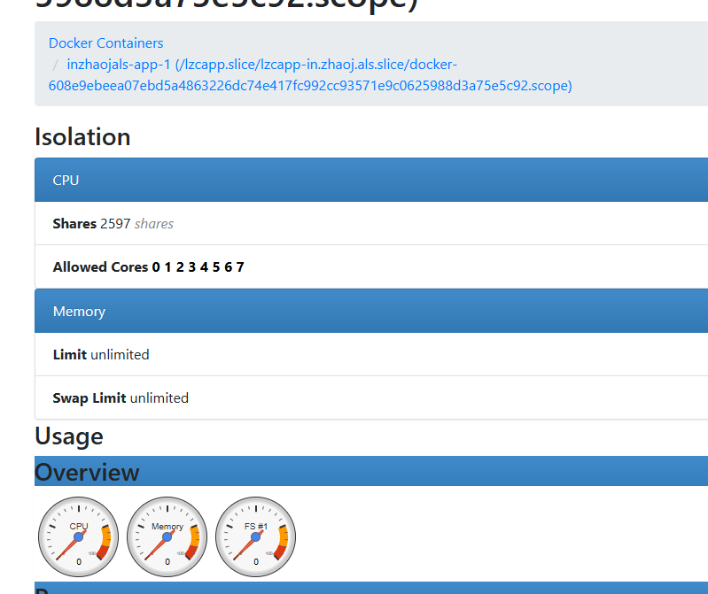Click the blue hub of the Memory gauge

(x=167, y=537)
